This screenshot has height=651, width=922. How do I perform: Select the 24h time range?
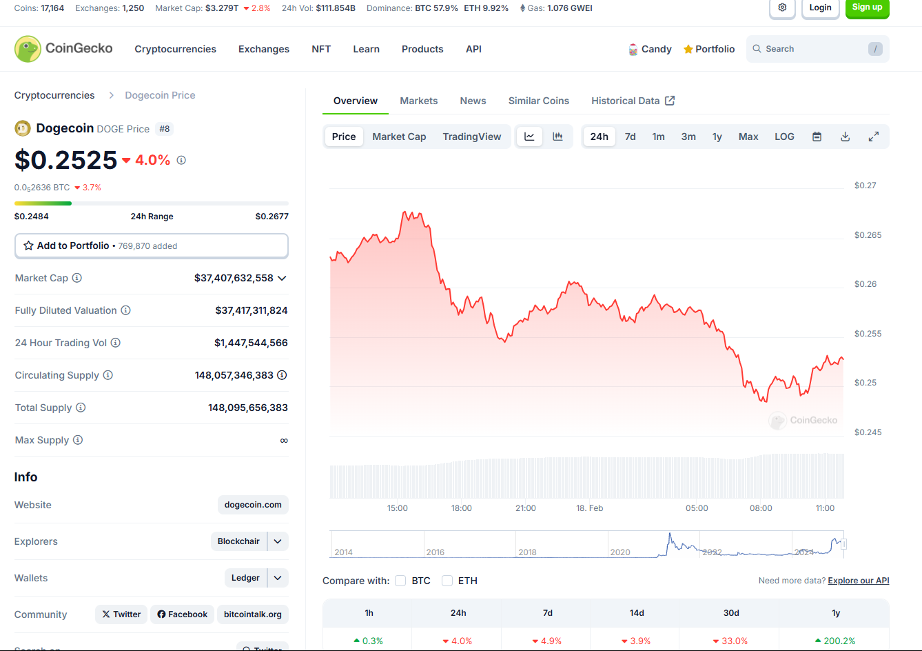600,137
